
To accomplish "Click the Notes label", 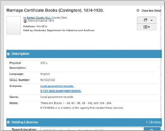I will 14,103.
